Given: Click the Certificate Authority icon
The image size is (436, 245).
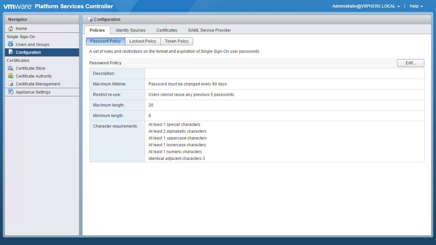Looking at the screenshot, I should (11, 76).
